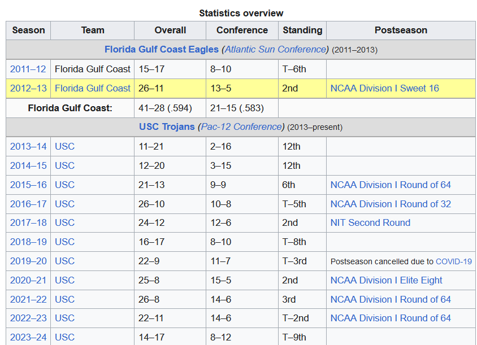Image resolution: width=477 pixels, height=345 pixels.
Task: Open the NIT Second Round link
Action: pyautogui.click(x=370, y=222)
